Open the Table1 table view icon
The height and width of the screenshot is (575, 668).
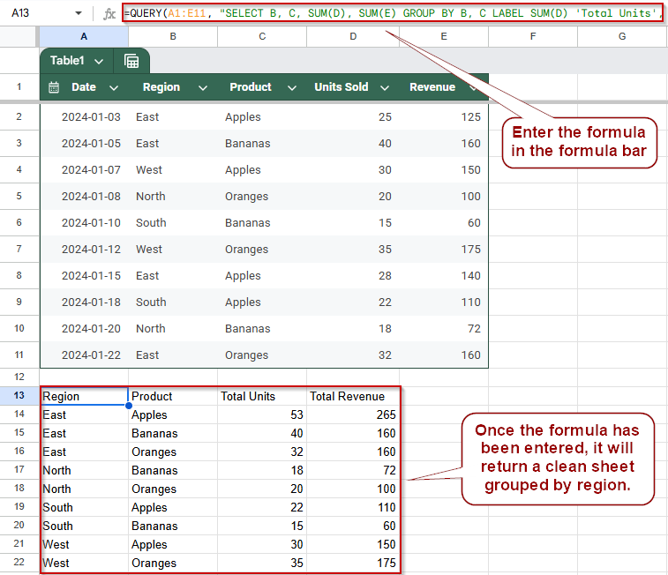pyautogui.click(x=131, y=61)
